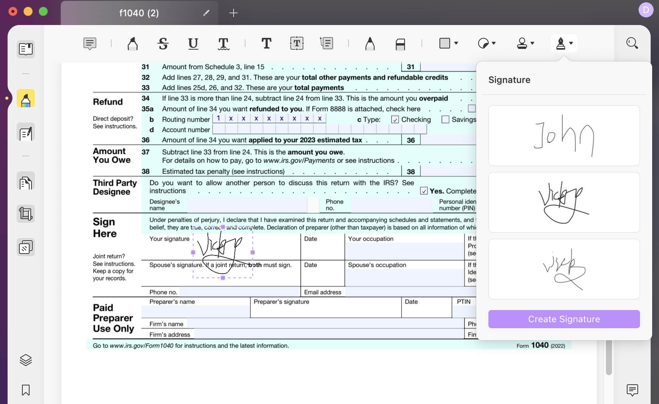
Task: Select the Text Box tool
Action: [x=297, y=44]
